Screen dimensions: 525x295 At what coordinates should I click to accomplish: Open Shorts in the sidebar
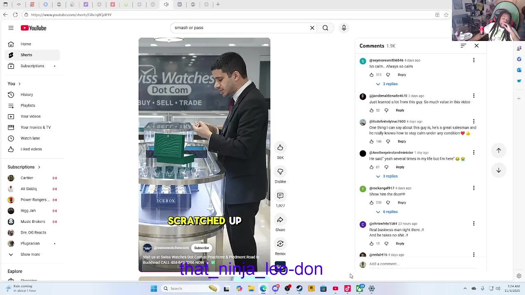tap(32, 55)
